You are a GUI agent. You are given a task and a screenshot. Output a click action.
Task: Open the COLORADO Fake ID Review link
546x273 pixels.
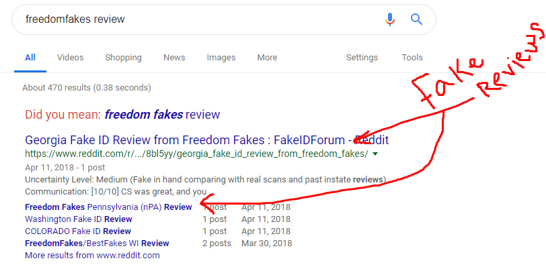tap(77, 231)
